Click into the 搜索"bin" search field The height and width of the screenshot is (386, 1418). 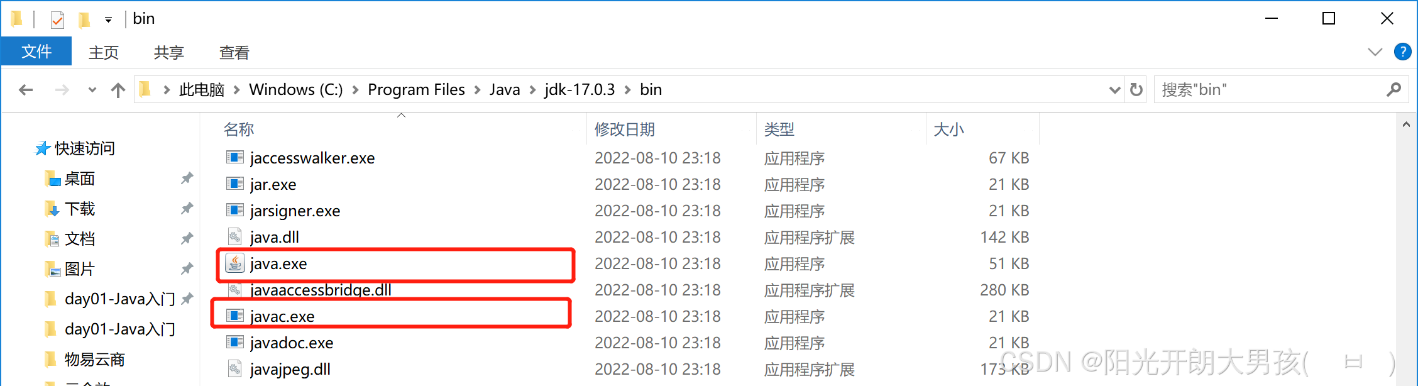(1270, 90)
